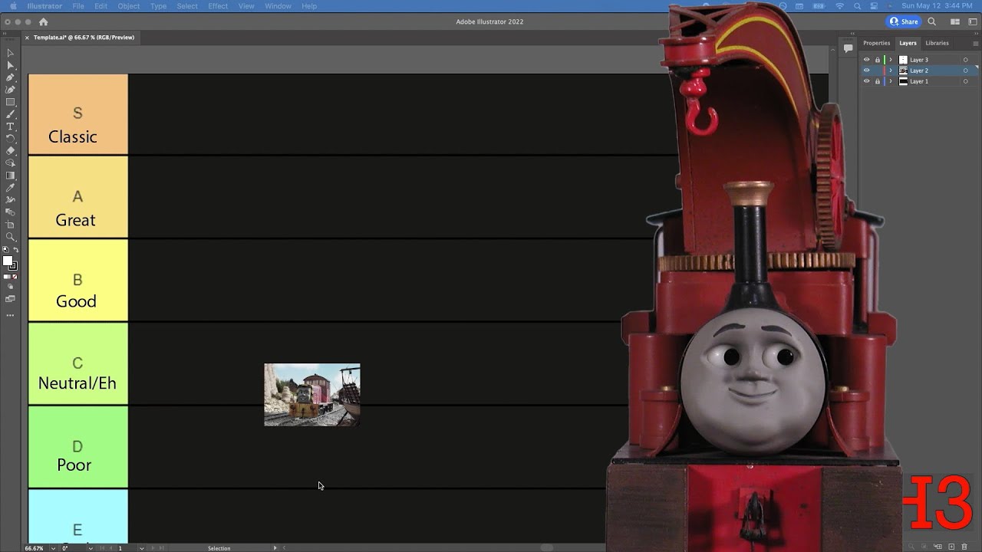Open the Illustrator search icon
This screenshot has width=982, height=552.
click(x=932, y=22)
